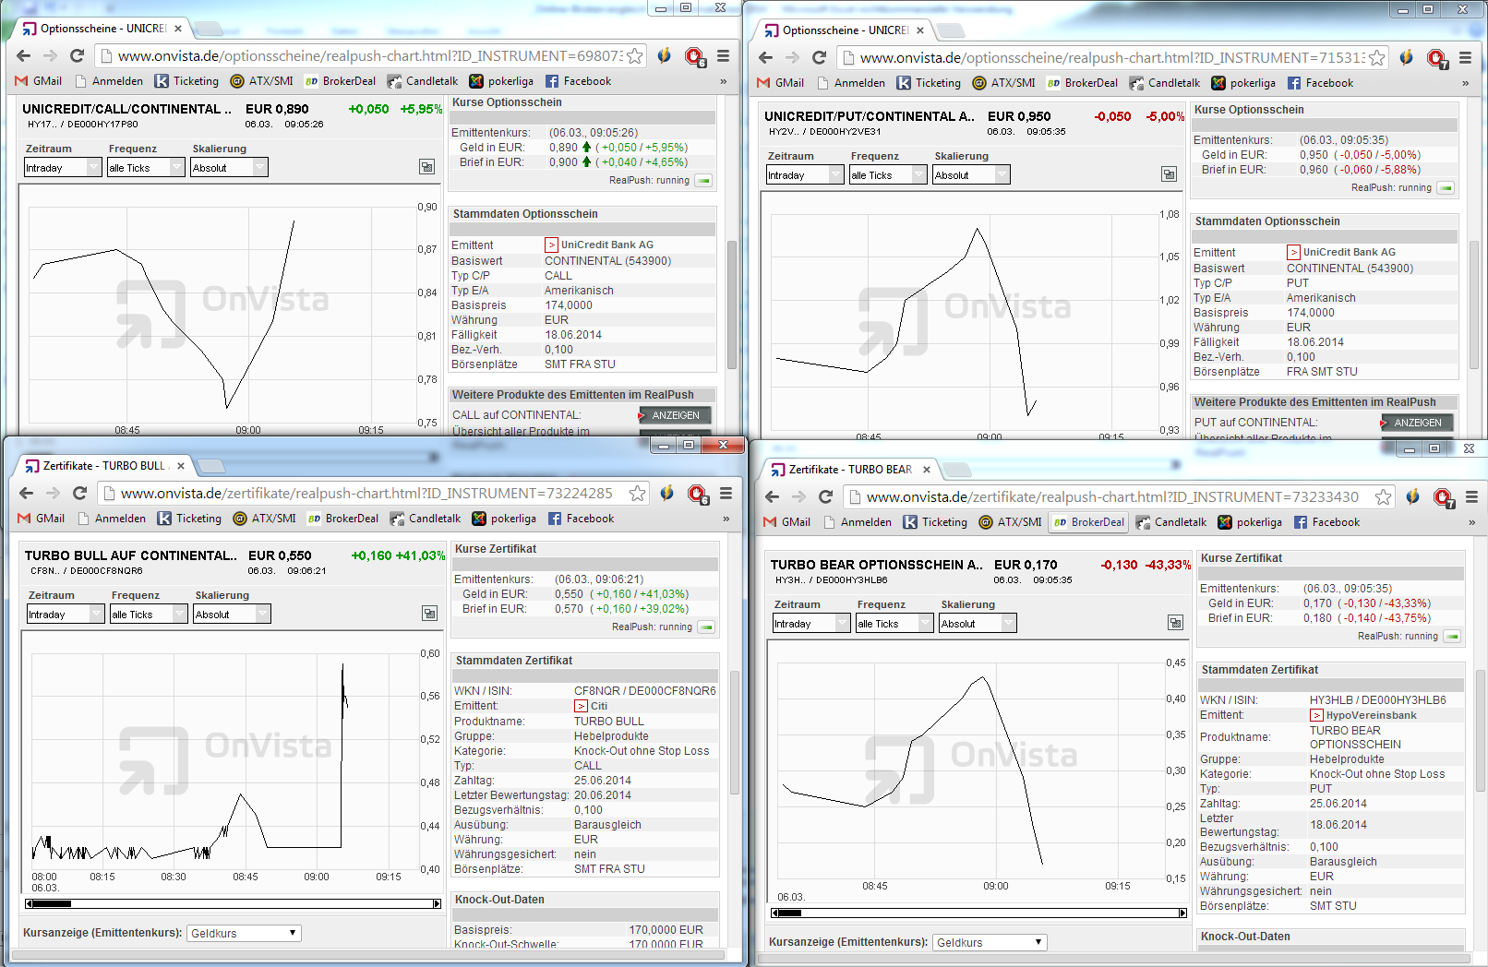Toggle RealPush running in the TURBO BULL window
Screen dimensions: 1488x967
click(x=707, y=627)
